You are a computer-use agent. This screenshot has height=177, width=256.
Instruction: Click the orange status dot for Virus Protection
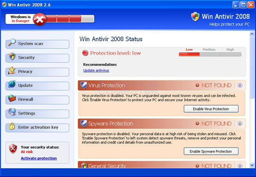click(198, 85)
